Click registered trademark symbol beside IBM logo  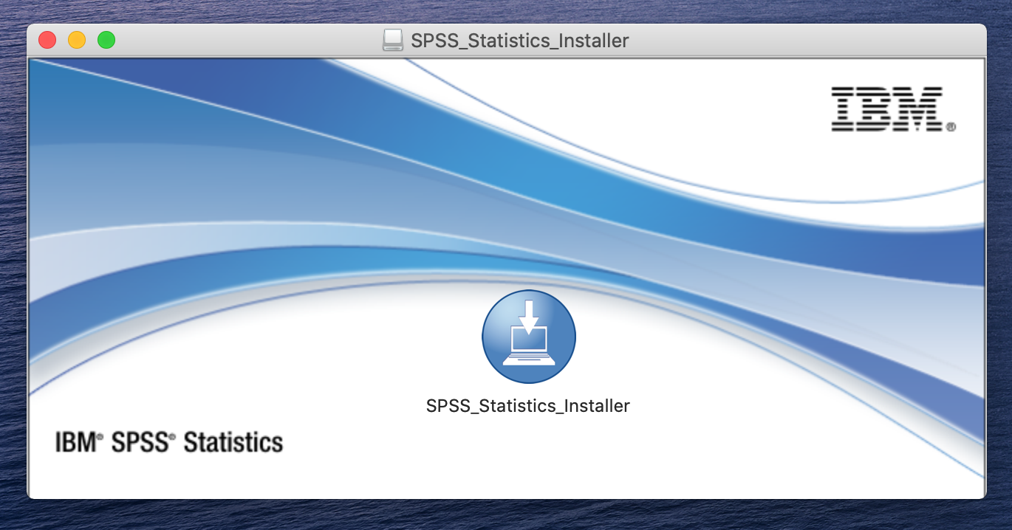point(951,127)
